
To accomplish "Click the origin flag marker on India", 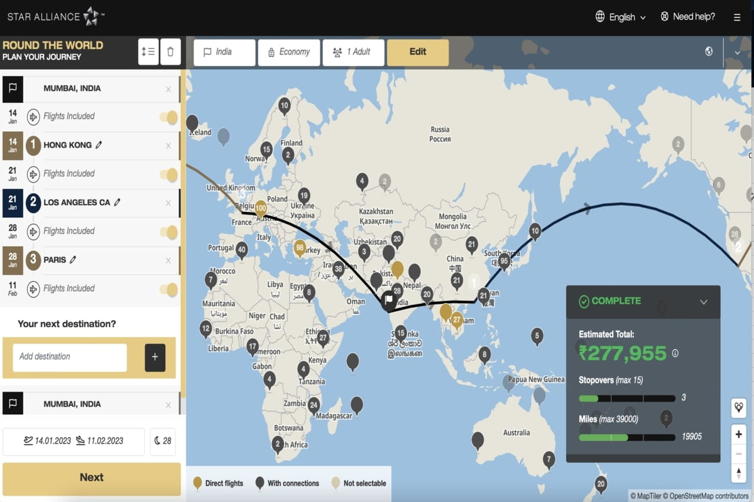I will pos(389,300).
